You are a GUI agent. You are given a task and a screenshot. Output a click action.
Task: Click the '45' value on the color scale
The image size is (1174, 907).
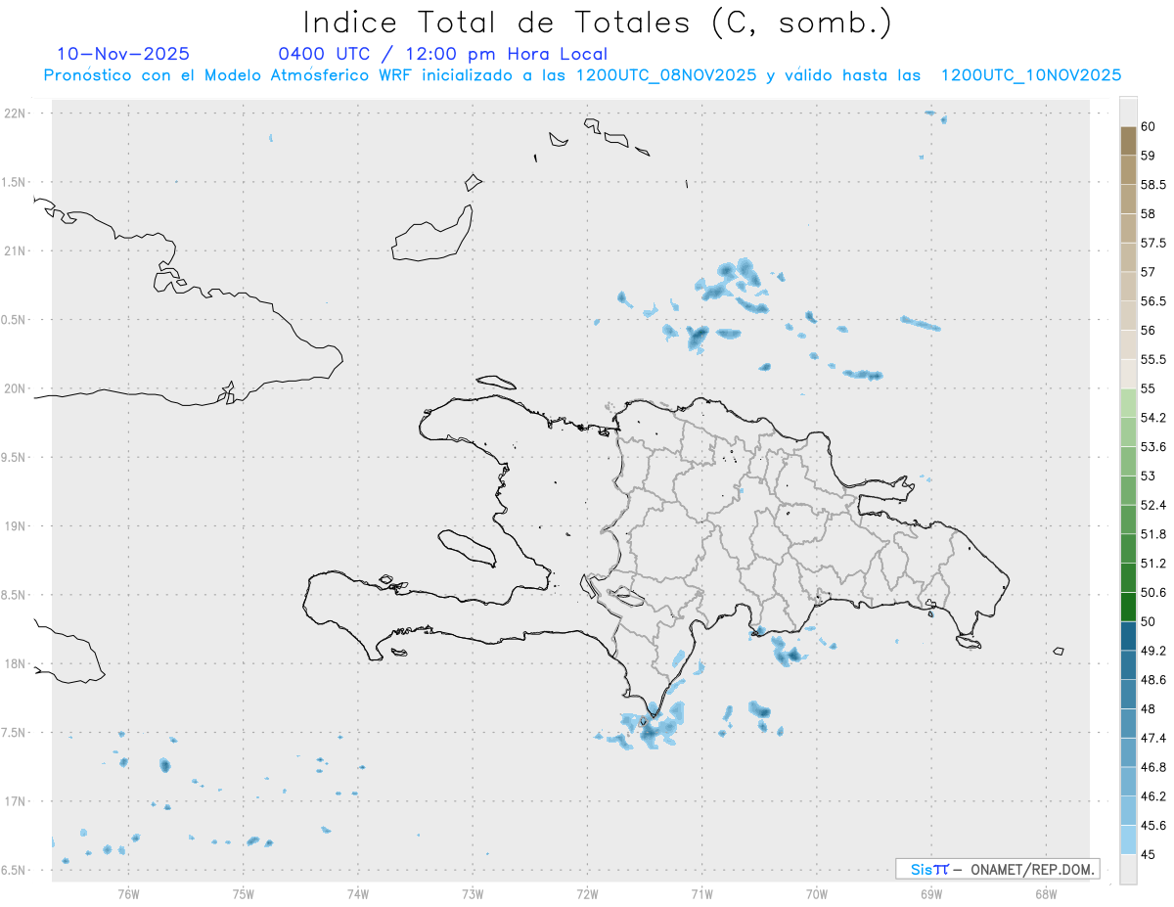coord(1148,854)
